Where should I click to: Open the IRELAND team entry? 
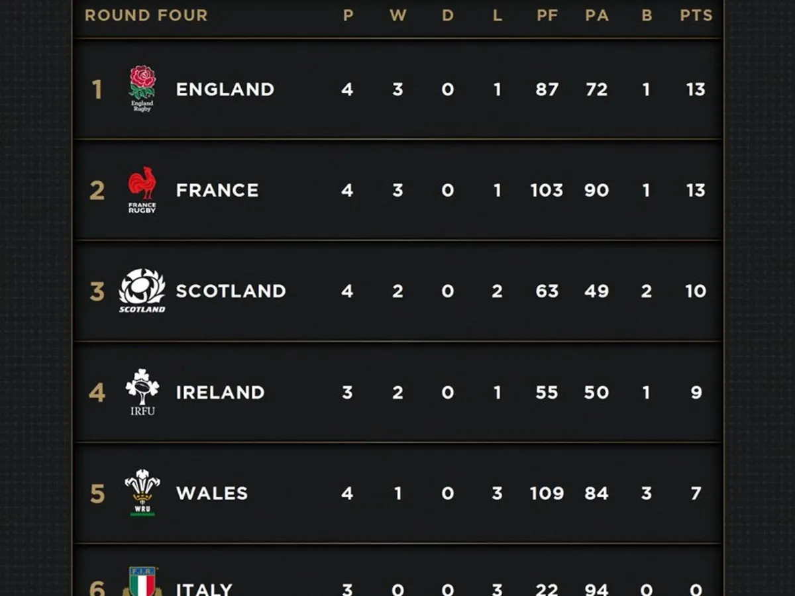point(220,393)
